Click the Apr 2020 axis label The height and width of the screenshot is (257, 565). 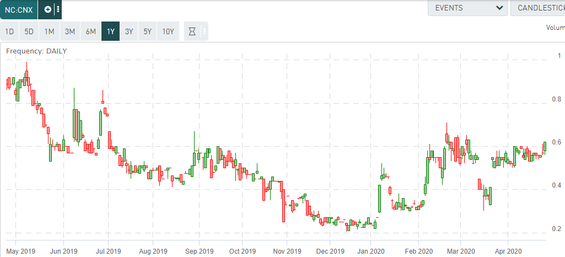pos(508,251)
